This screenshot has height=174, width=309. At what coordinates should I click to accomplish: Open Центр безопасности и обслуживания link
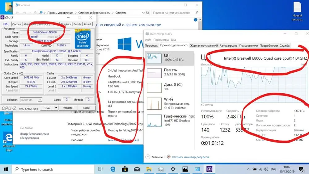[34, 136]
